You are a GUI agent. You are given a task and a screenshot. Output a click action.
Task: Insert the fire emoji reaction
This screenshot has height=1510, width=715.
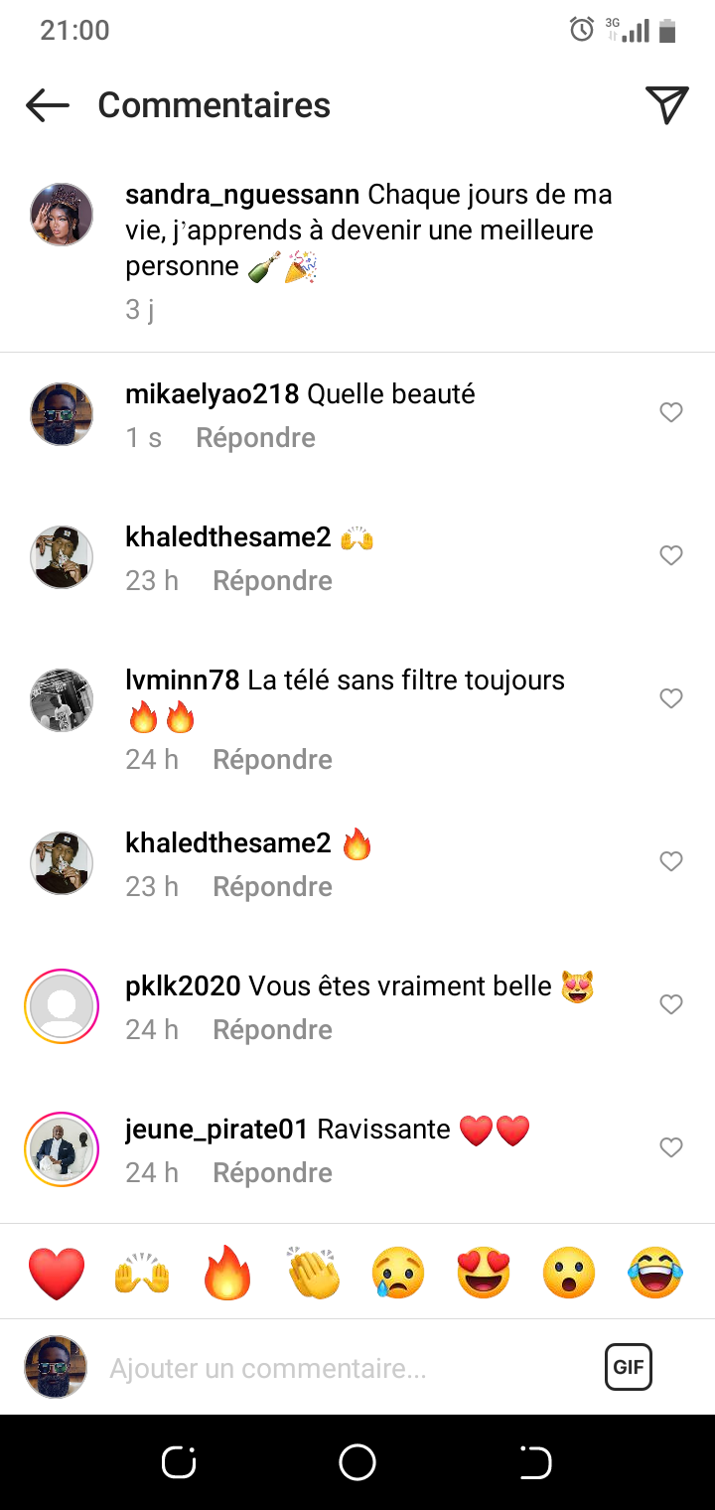tap(227, 1274)
